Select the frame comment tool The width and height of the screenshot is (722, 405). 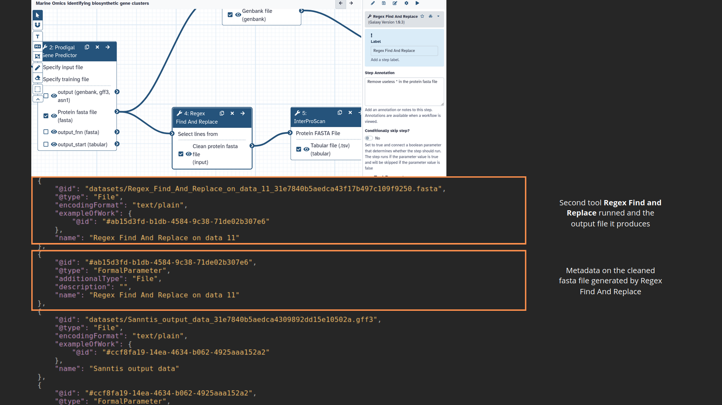pos(38,56)
